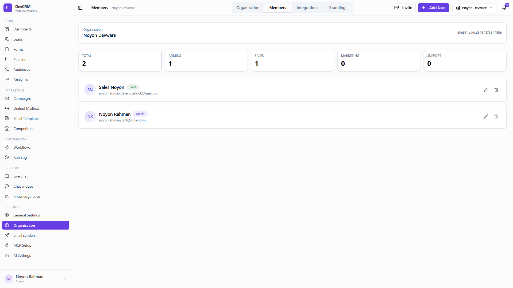The image size is (513, 288).
Task: Filter members by MARKETING card
Action: (379, 61)
